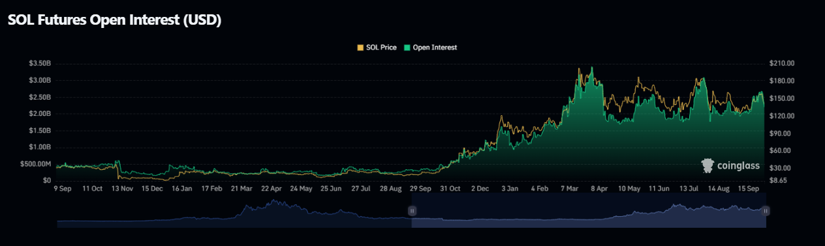
Task: Click the $30.00 price axis label
Action: point(781,168)
